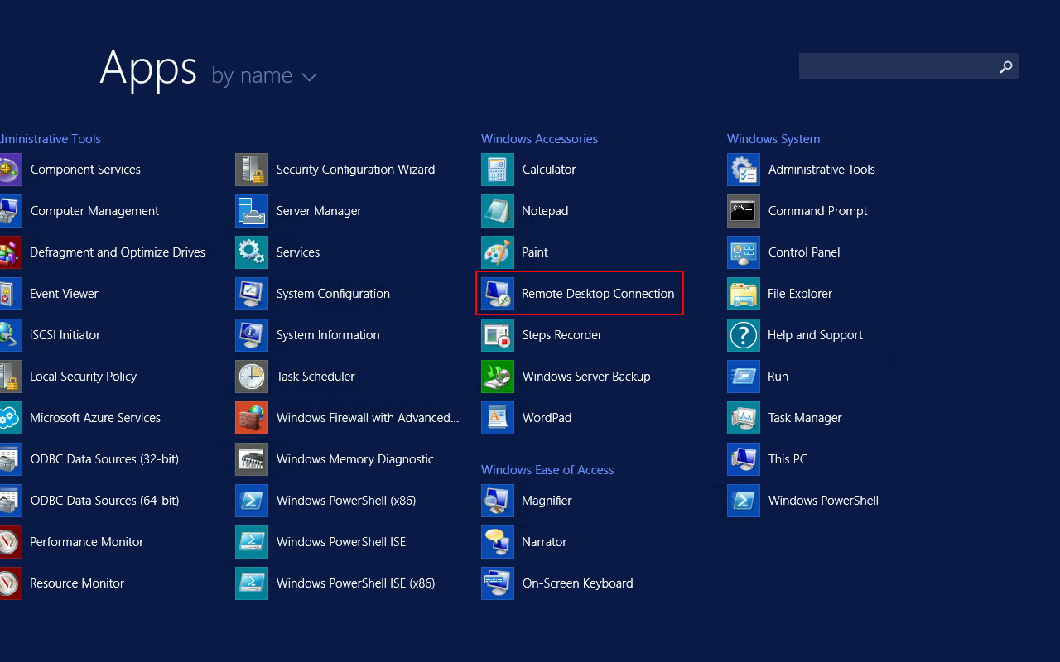Launch Computer Management via its icon

point(10,211)
